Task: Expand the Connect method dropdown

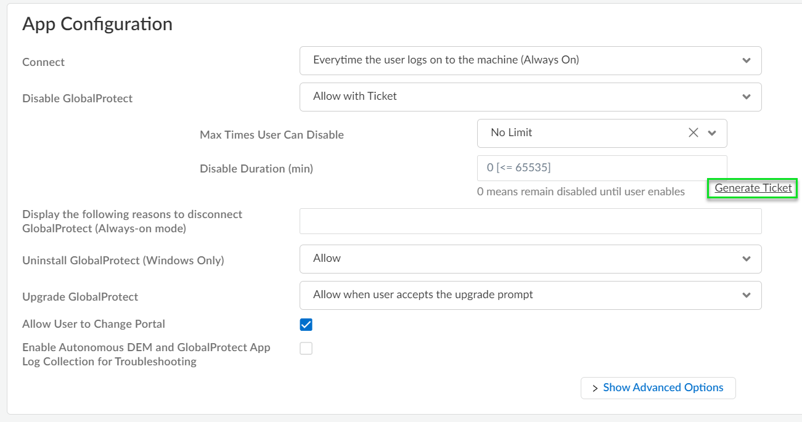Action: [530, 60]
